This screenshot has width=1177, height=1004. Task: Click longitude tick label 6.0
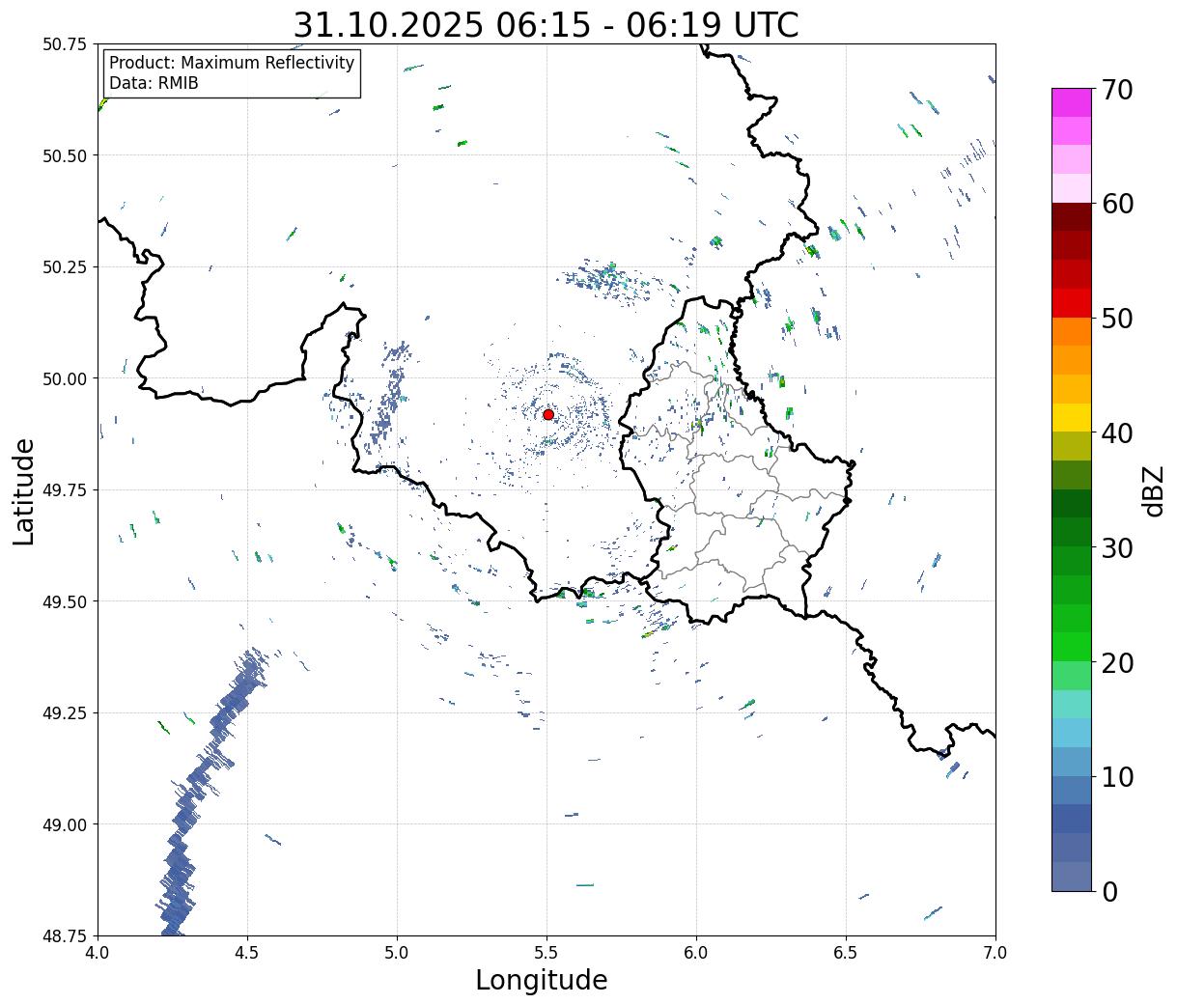pyautogui.click(x=696, y=953)
